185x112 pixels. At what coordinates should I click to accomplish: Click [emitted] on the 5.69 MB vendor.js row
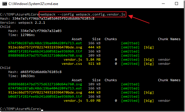point(130,101)
